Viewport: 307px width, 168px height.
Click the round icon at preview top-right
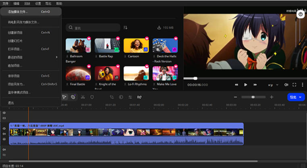click(x=301, y=14)
